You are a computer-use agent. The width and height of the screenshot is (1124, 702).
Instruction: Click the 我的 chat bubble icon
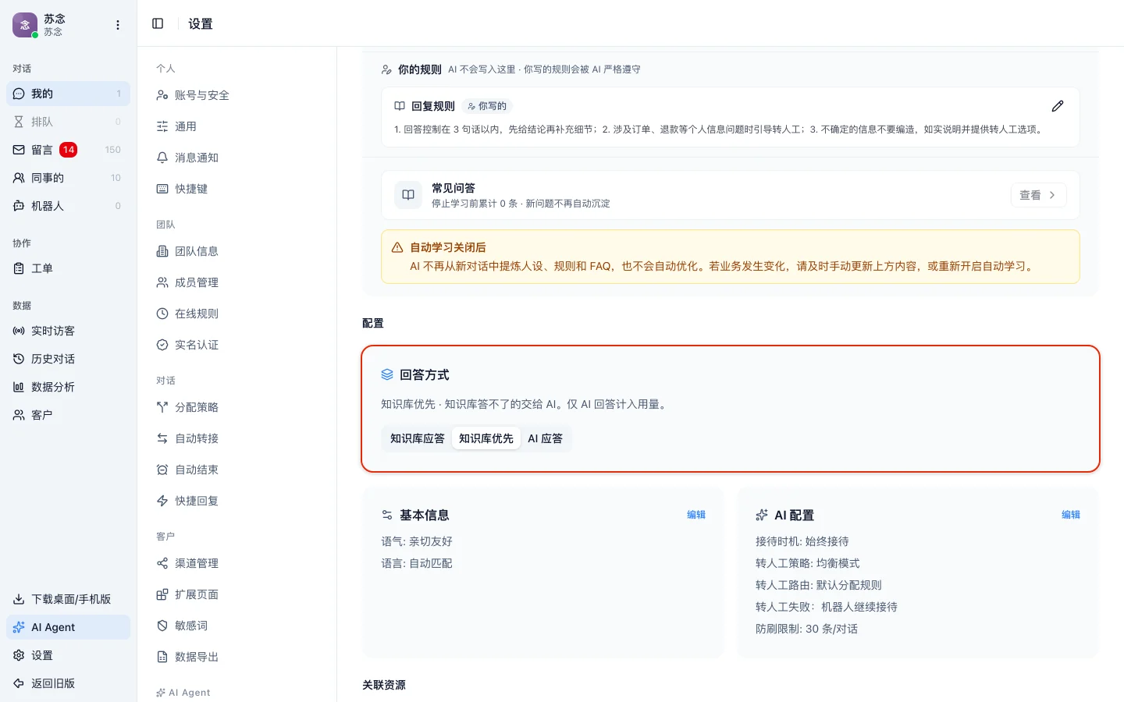click(x=19, y=94)
